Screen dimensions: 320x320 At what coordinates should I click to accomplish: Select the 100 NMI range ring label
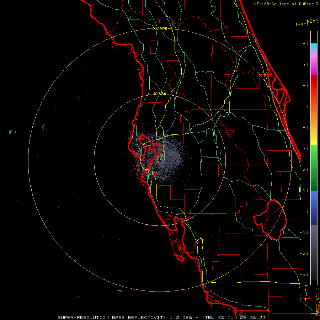160,28
